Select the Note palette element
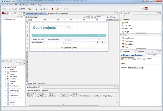Screen dimensions: 163x111 [x=126, y=22]
